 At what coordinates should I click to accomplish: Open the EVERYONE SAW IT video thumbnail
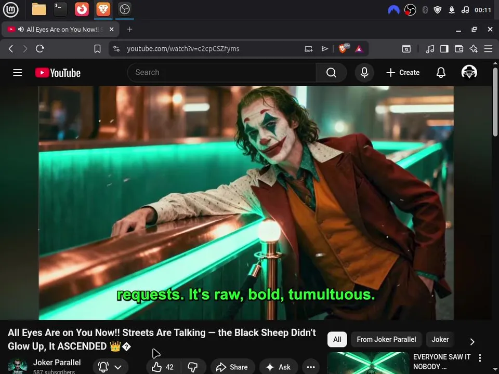pyautogui.click(x=368, y=363)
